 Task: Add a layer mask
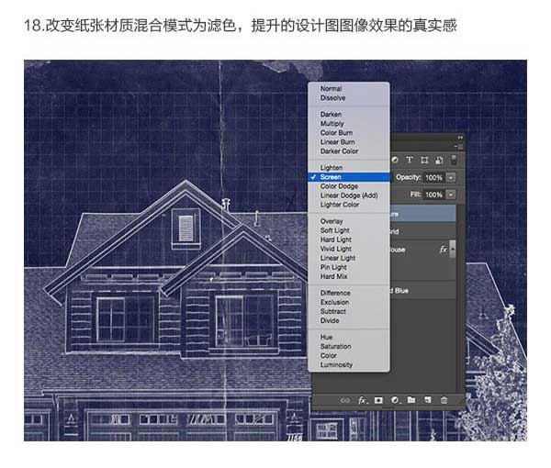378,400
